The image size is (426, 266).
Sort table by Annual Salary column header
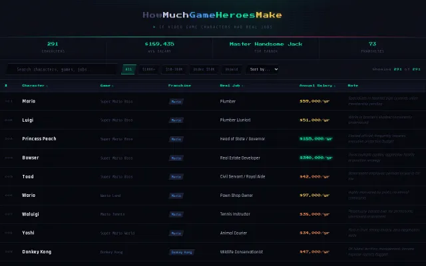[x=317, y=86]
